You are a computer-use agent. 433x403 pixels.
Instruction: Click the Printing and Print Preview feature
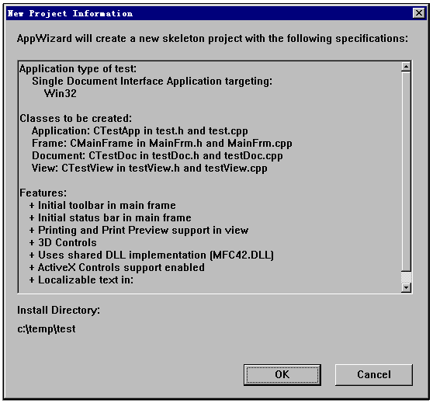coord(139,231)
